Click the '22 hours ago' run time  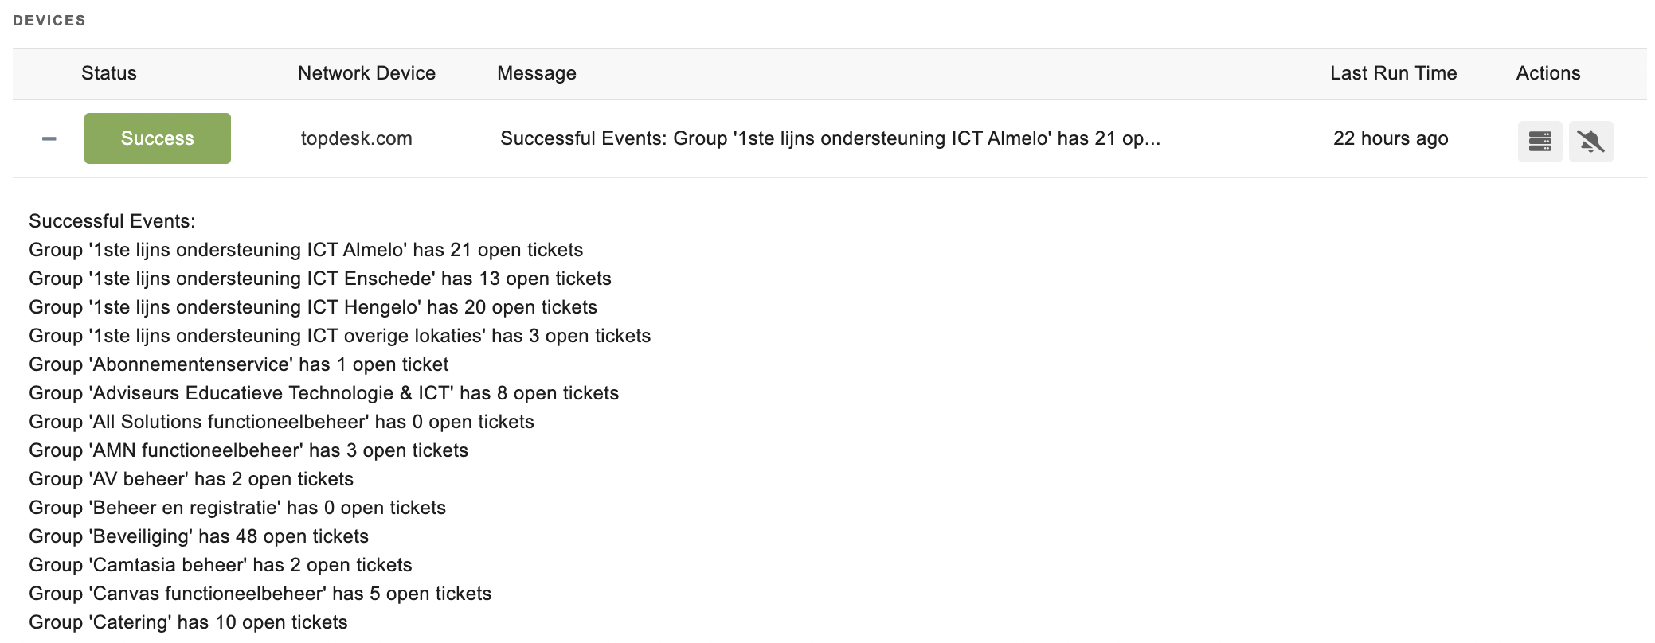1391,138
